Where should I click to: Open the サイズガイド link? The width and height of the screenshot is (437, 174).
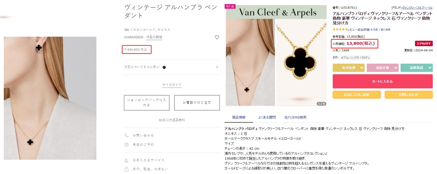172,85
